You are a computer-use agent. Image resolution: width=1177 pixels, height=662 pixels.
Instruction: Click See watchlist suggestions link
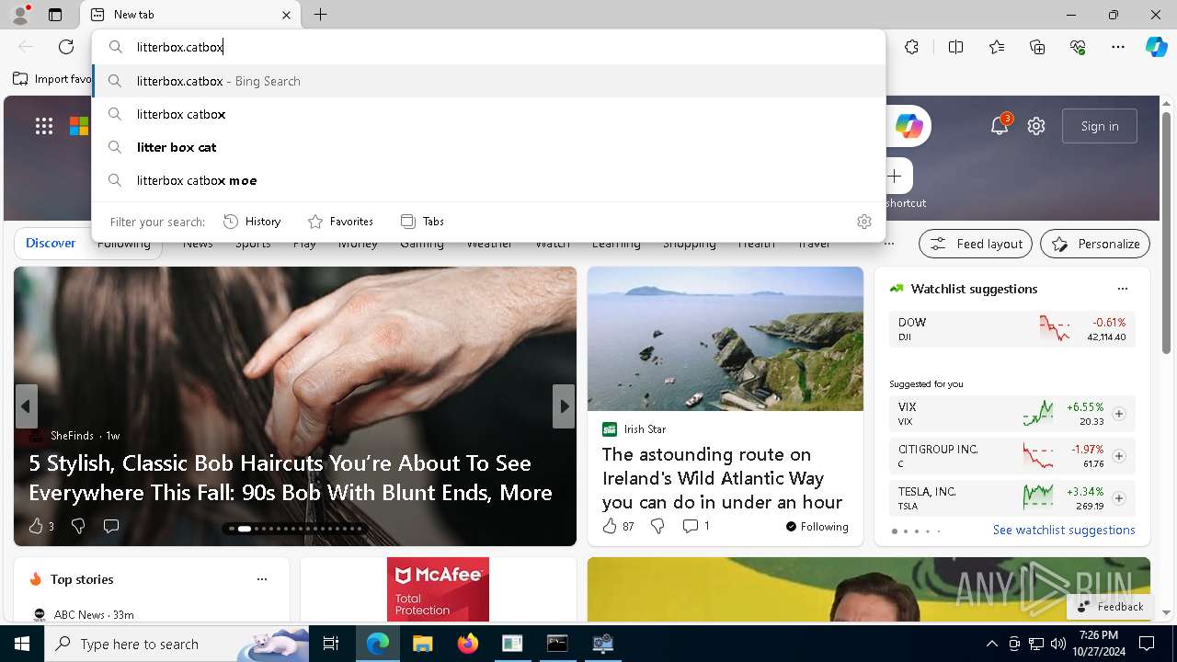(1064, 530)
